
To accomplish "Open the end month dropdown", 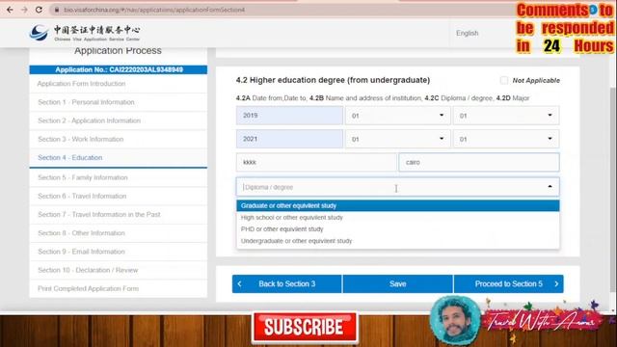I will [397, 139].
